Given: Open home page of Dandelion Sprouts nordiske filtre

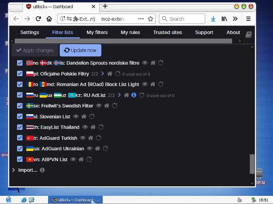Looking at the screenshot, I should point(153,63).
